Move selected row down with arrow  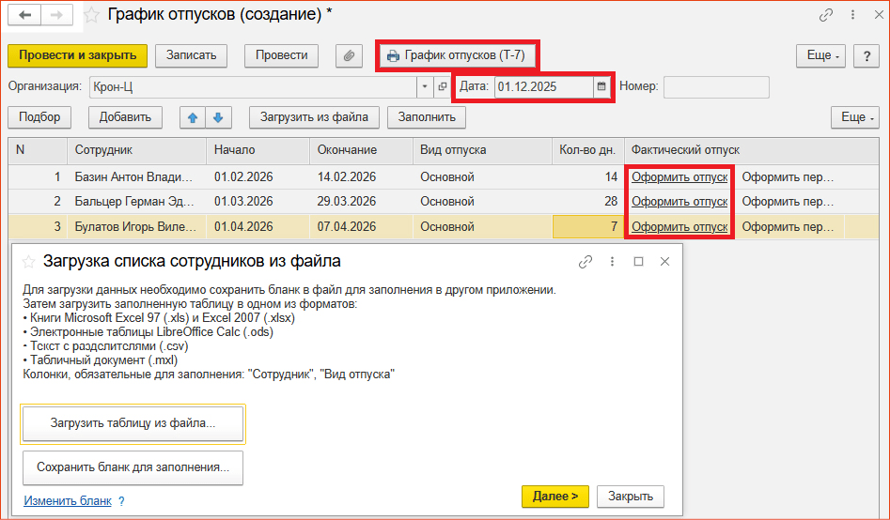coord(217,117)
